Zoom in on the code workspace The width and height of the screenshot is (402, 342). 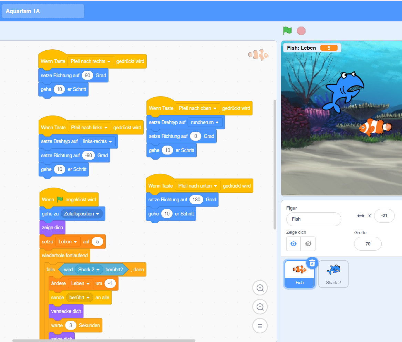[x=260, y=288]
